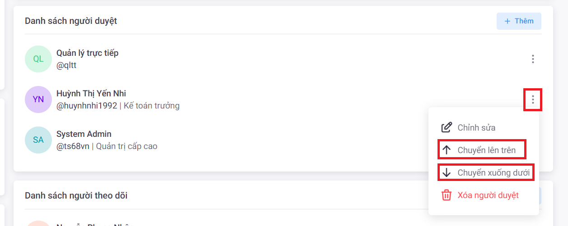568x226 pixels.
Task: Click the teal SA avatar
Action: pos(38,140)
